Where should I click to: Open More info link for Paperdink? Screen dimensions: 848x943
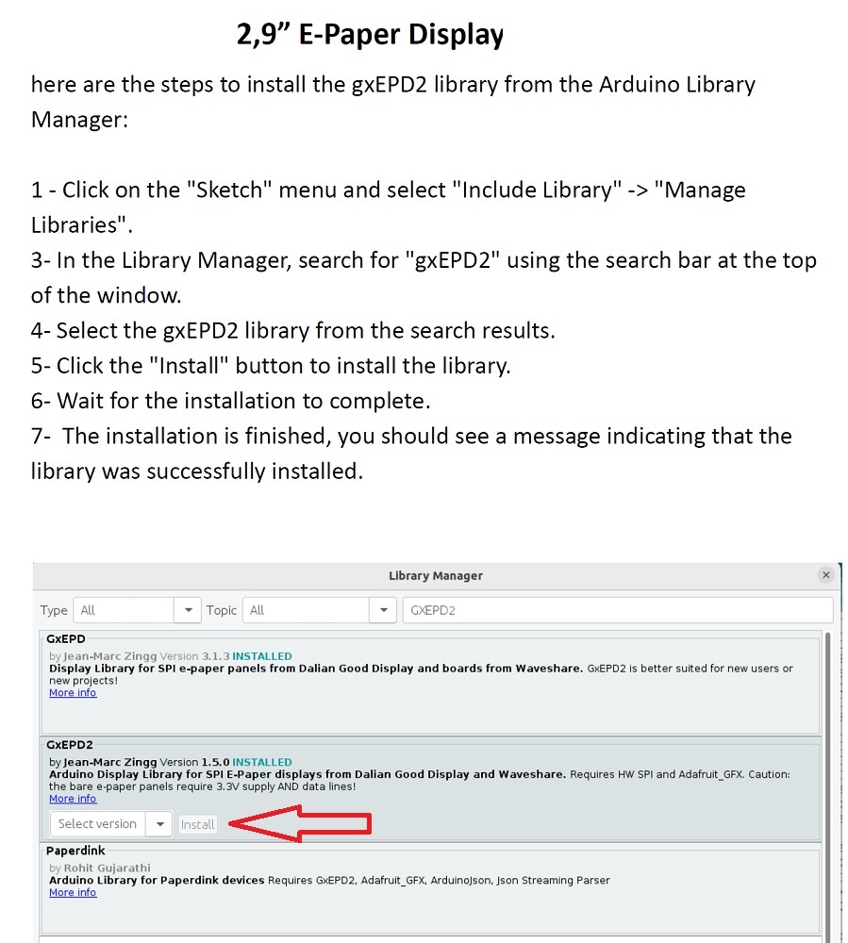click(73, 892)
